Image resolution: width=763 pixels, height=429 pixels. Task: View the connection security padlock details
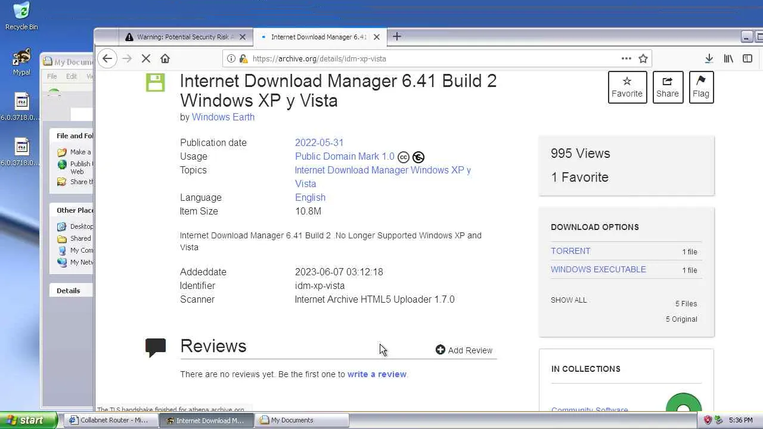(x=243, y=58)
